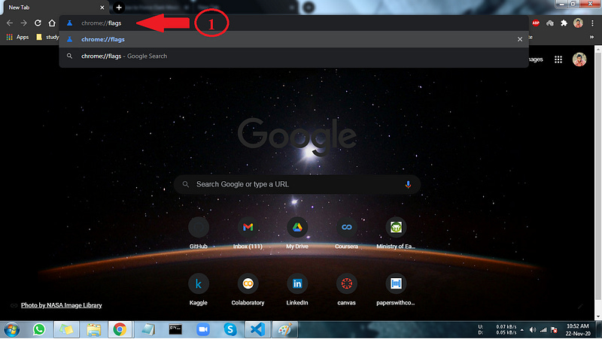
Task: Open Skype from the taskbar
Action: pyautogui.click(x=230, y=330)
